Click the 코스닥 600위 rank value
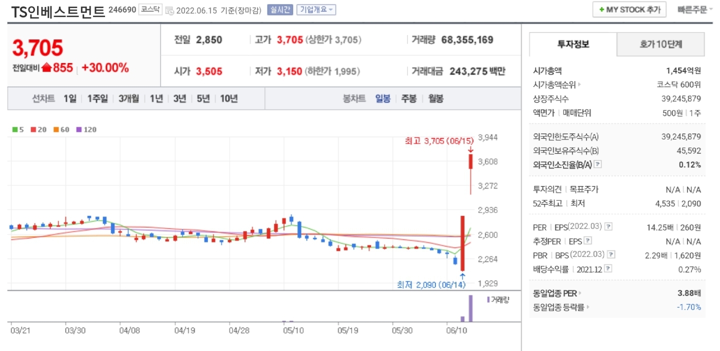Image resolution: width=720 pixels, height=351 pixels. coord(679,84)
